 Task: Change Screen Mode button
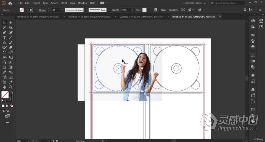(7, 116)
